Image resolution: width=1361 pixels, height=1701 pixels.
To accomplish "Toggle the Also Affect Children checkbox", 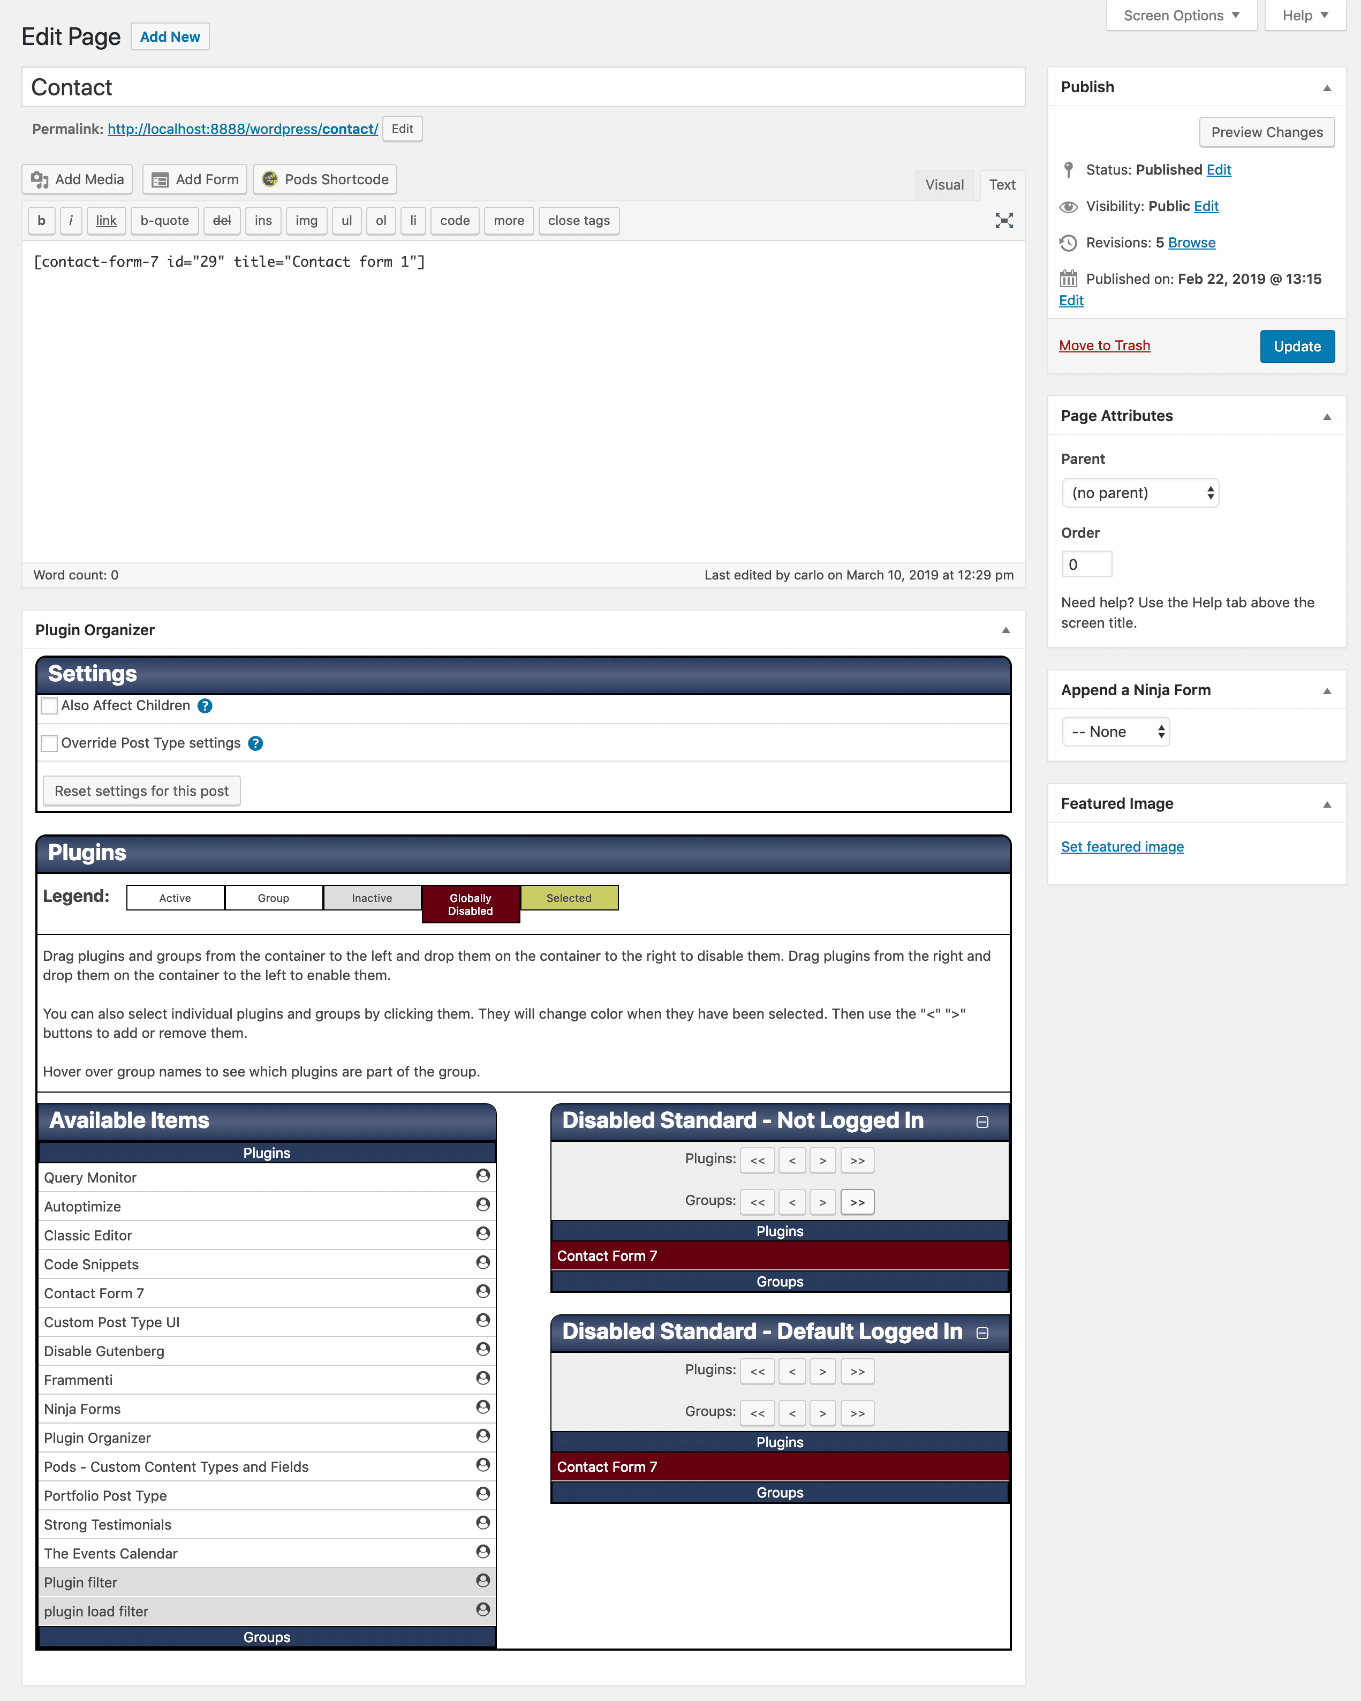I will coord(50,705).
